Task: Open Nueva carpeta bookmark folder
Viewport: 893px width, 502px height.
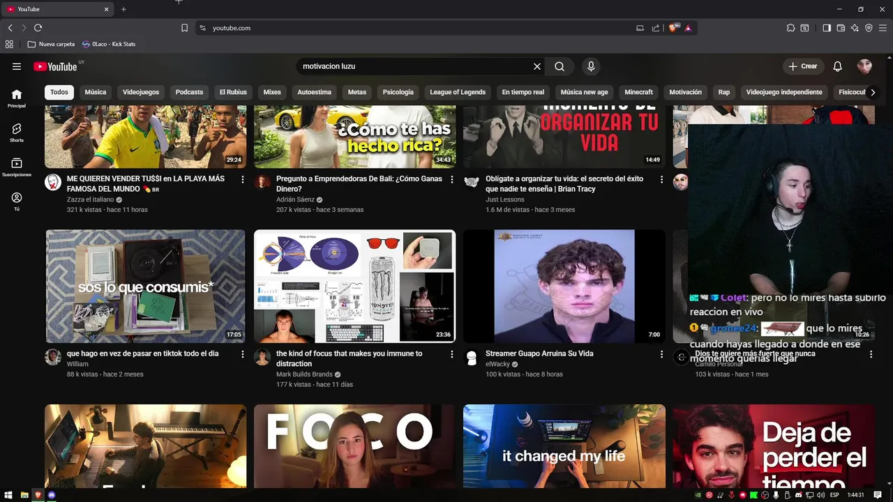Action: [x=51, y=44]
